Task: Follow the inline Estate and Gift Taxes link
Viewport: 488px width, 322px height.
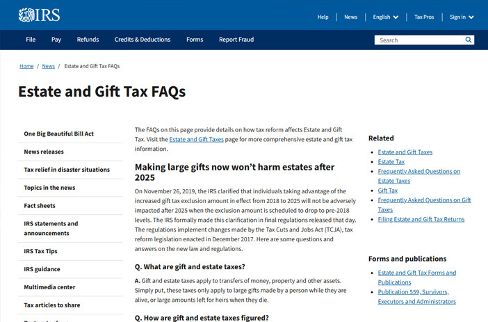Action: [197, 140]
